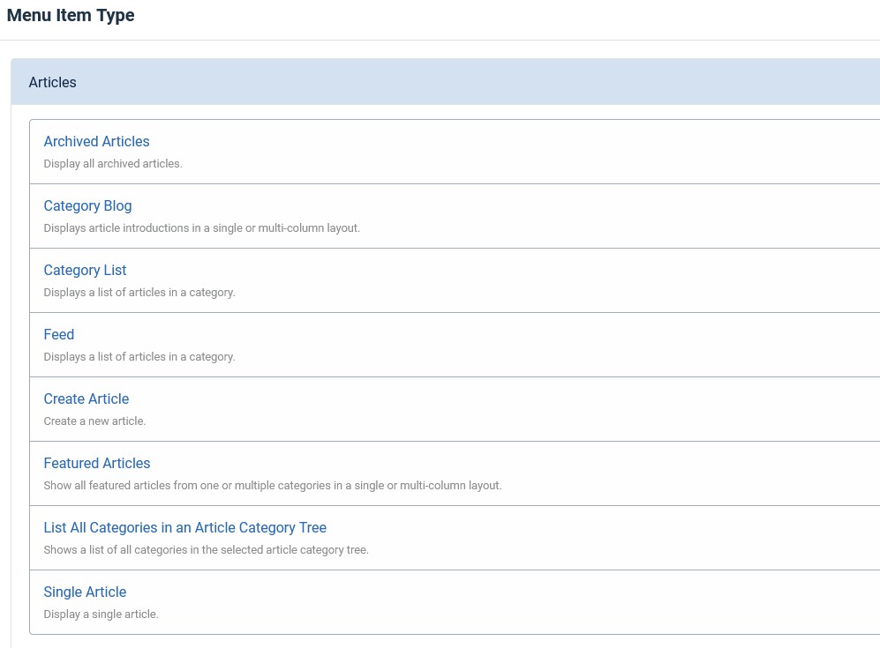Click the 'Articles' label in the blue header
Image resolution: width=880 pixels, height=648 pixels.
[53, 82]
